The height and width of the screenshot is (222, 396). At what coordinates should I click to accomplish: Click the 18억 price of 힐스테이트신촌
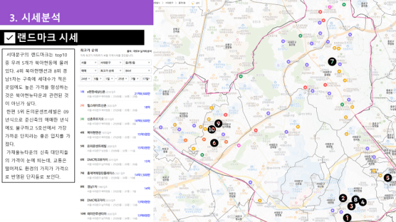point(147,107)
